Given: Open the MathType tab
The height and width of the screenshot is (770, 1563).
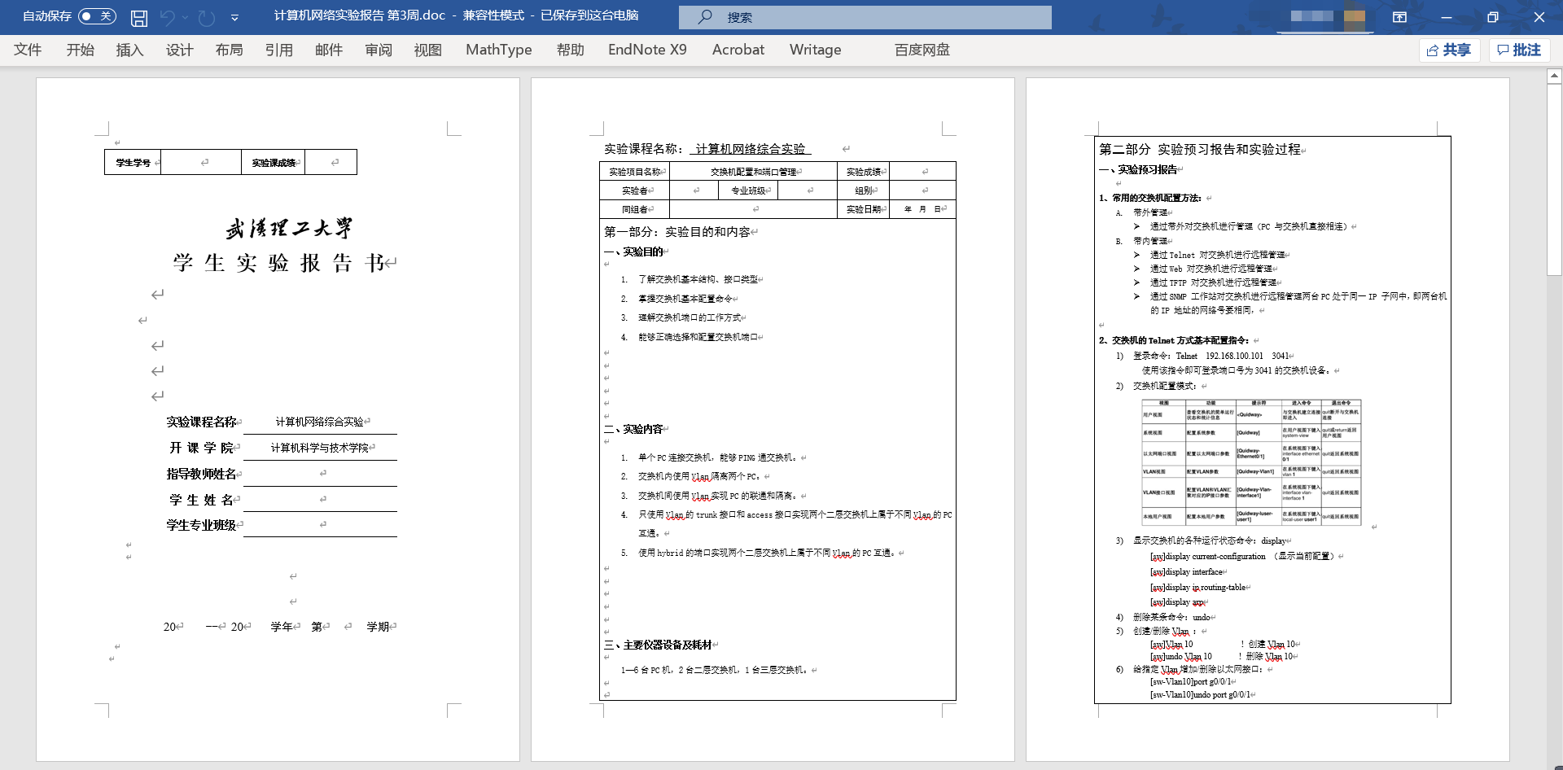Looking at the screenshot, I should pyautogui.click(x=498, y=50).
